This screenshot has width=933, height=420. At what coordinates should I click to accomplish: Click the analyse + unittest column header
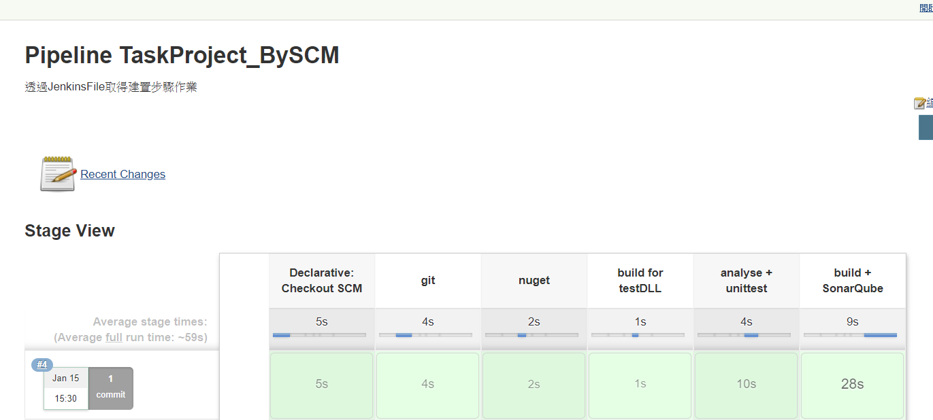point(747,280)
